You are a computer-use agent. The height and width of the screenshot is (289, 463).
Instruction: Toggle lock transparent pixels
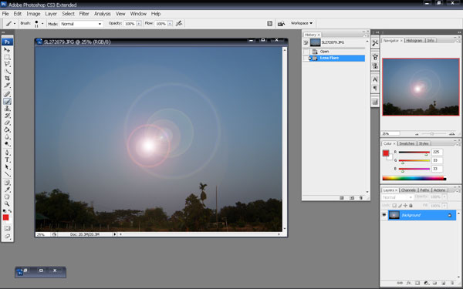point(394,206)
